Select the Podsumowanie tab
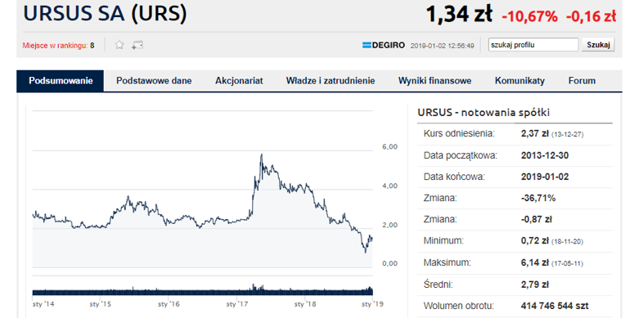Viewport: 643px width, 318px height. (x=61, y=81)
